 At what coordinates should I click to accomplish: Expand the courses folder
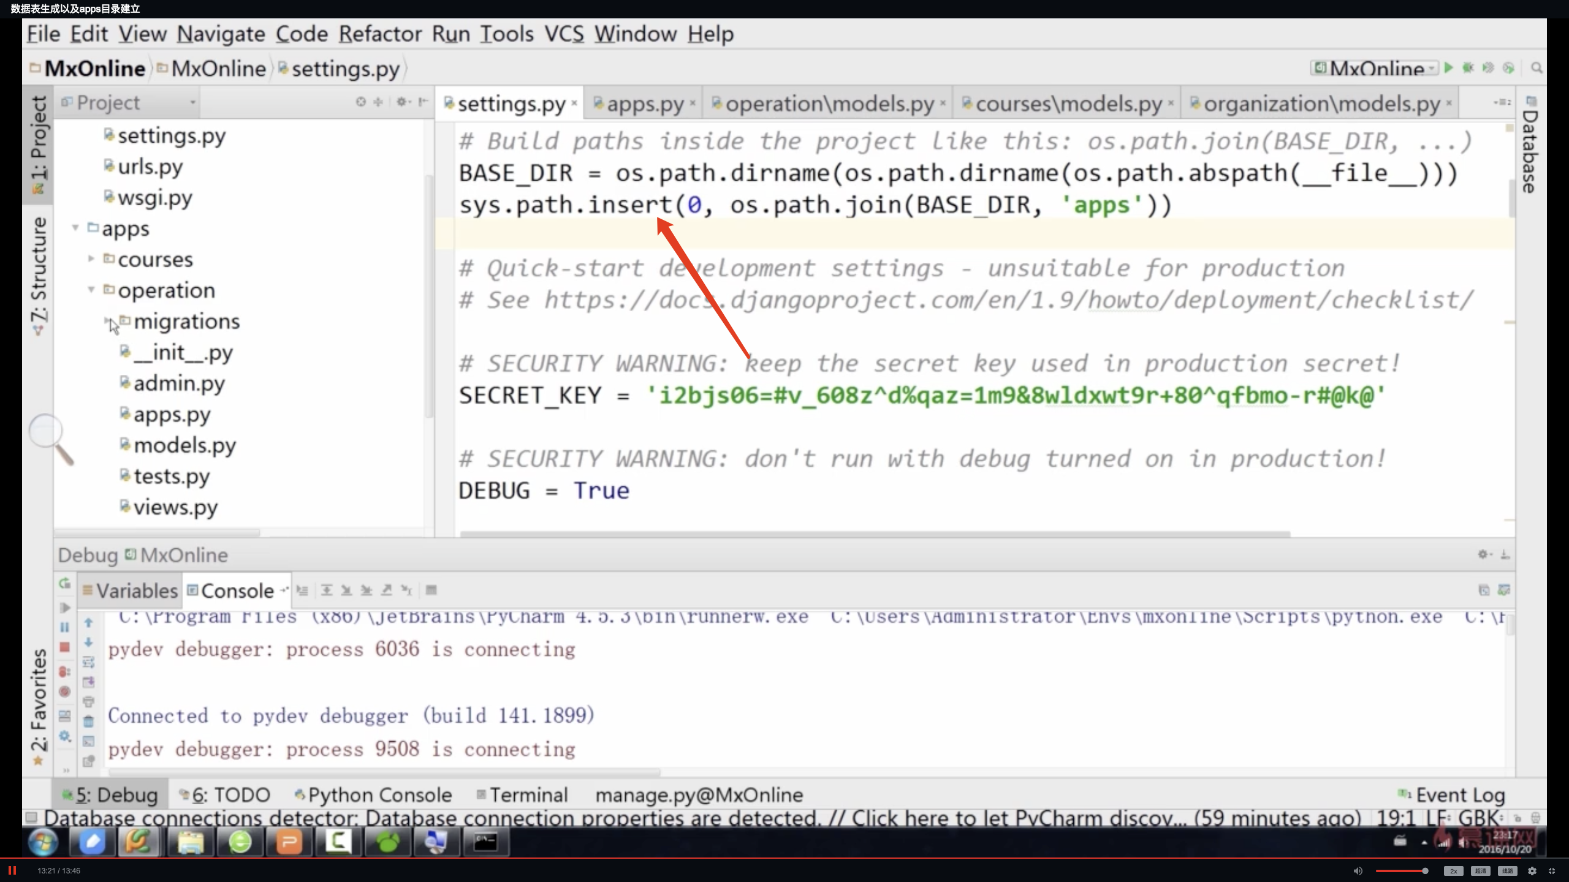point(91,258)
